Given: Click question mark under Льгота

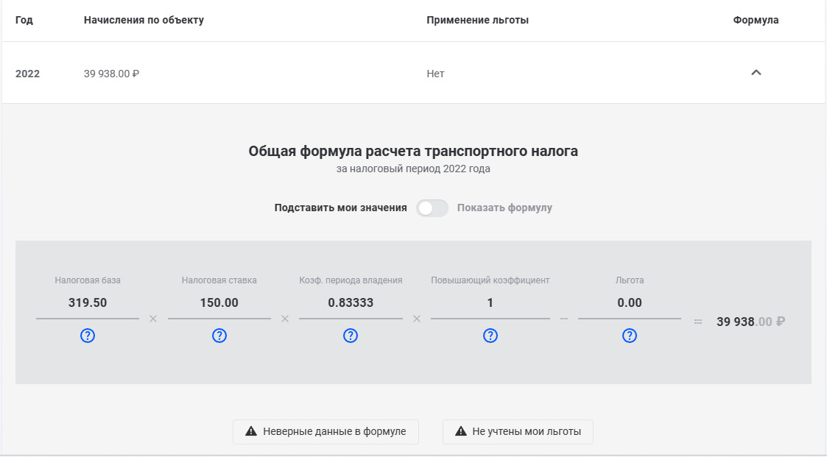Looking at the screenshot, I should [x=630, y=336].
